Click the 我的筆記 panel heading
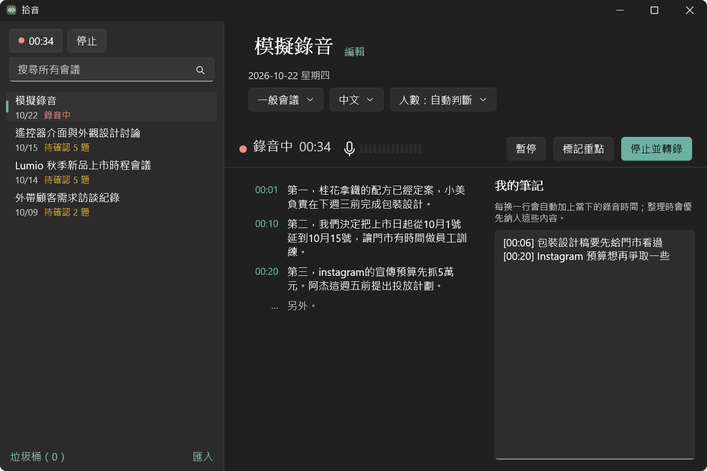Screen dimensions: 707x471 pos(519,186)
